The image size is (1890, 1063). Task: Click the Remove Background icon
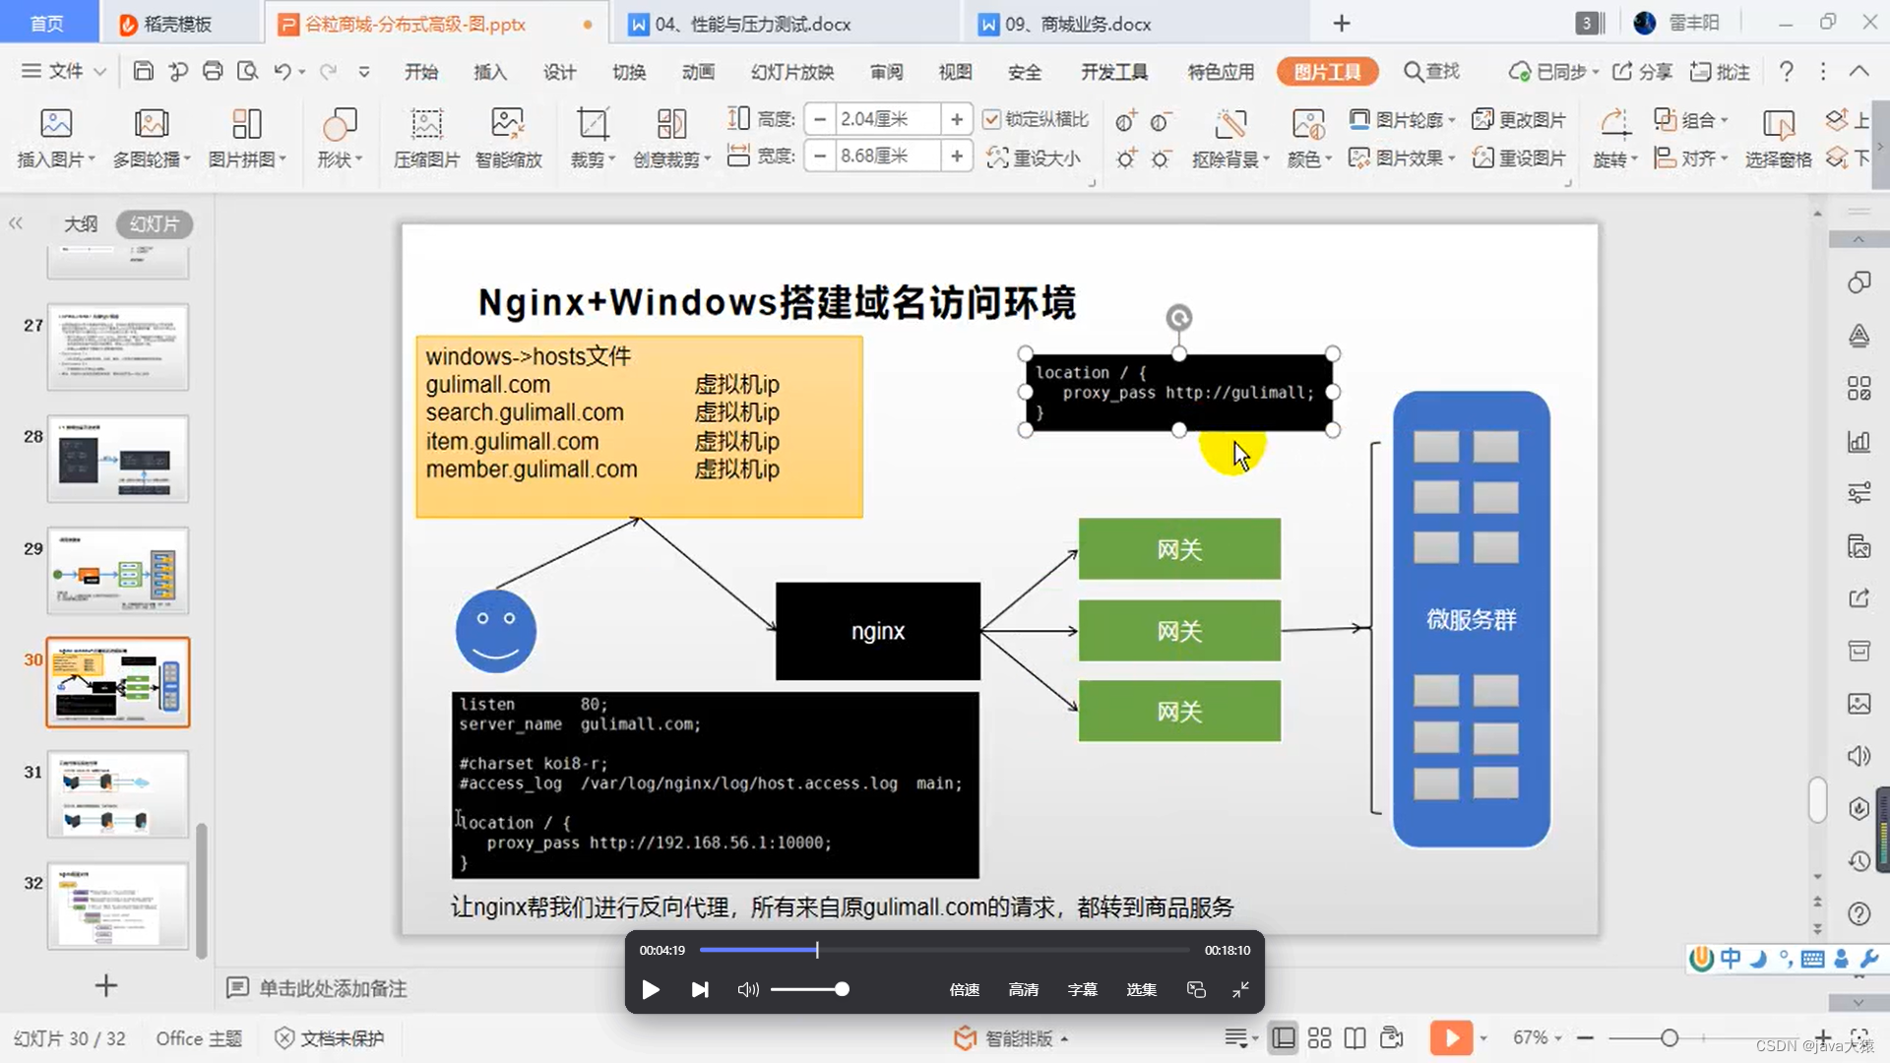coord(1230,124)
